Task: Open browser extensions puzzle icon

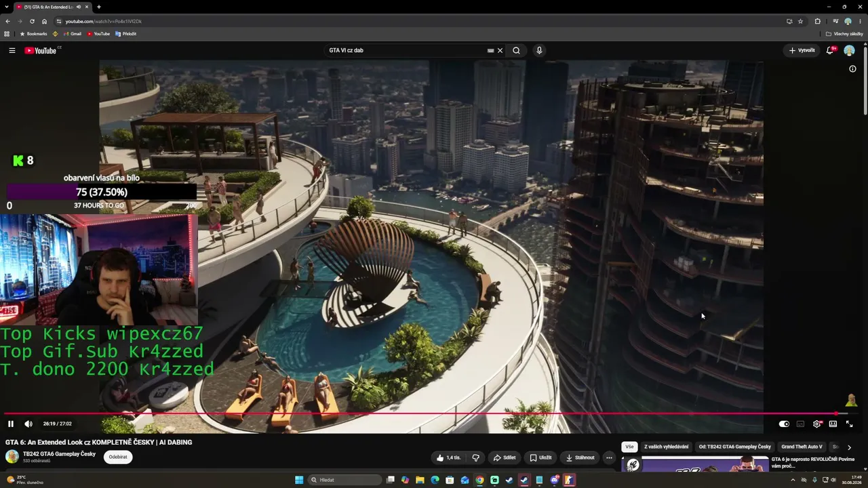Action: [817, 21]
